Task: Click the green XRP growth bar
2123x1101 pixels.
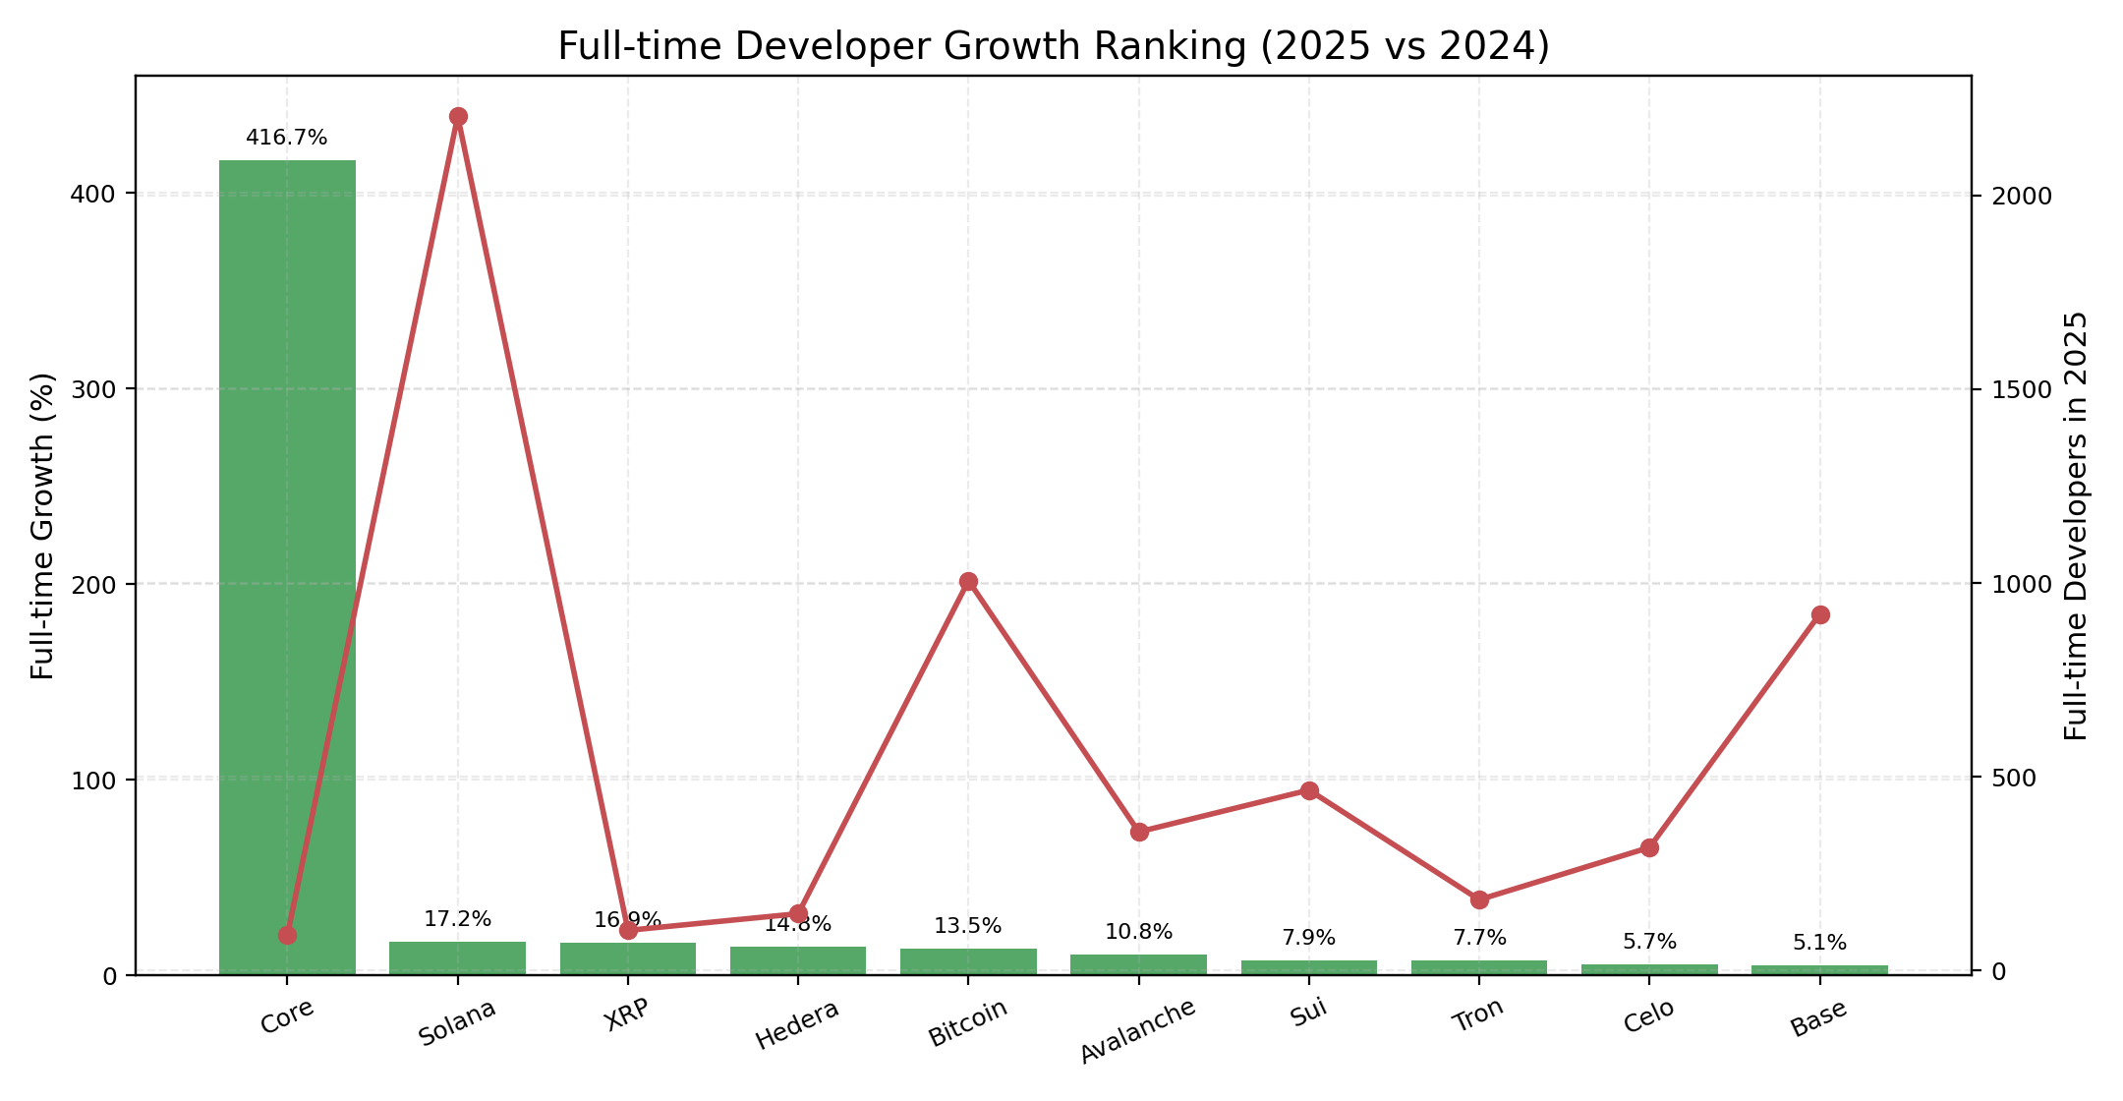Action: tap(627, 959)
